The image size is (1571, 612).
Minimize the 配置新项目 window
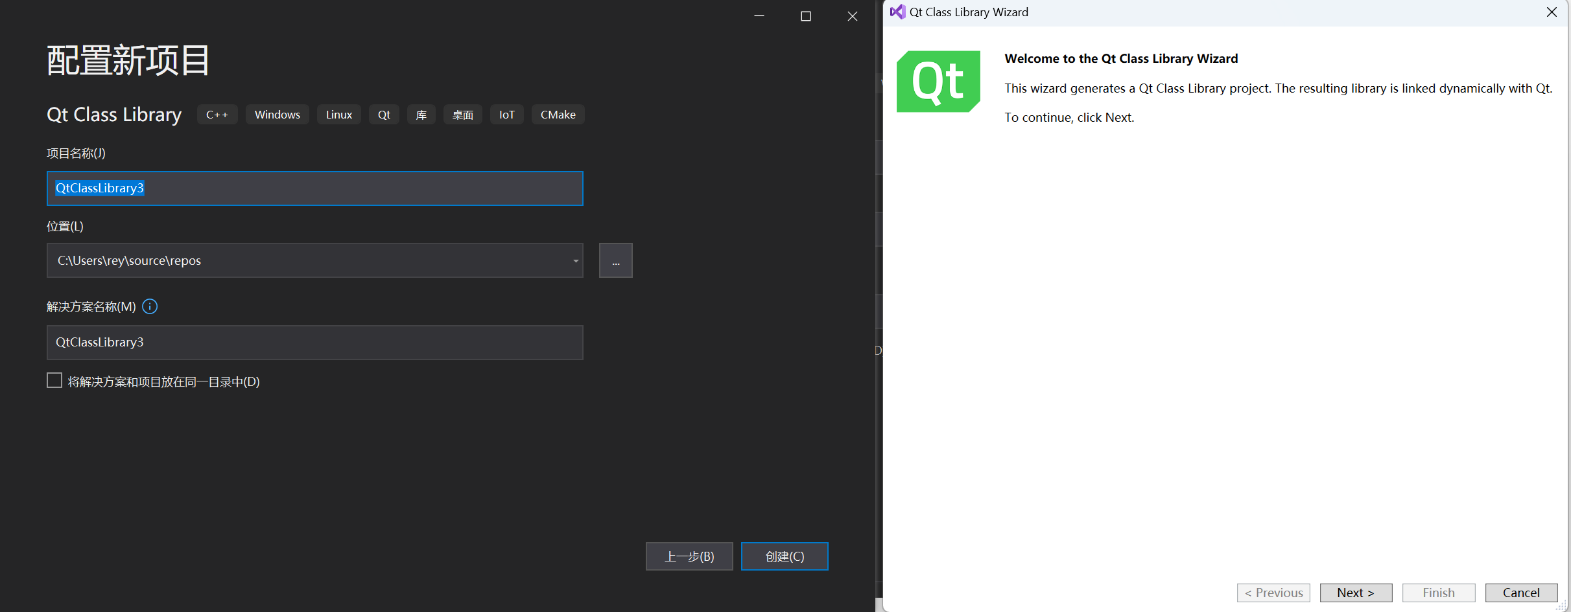point(759,16)
